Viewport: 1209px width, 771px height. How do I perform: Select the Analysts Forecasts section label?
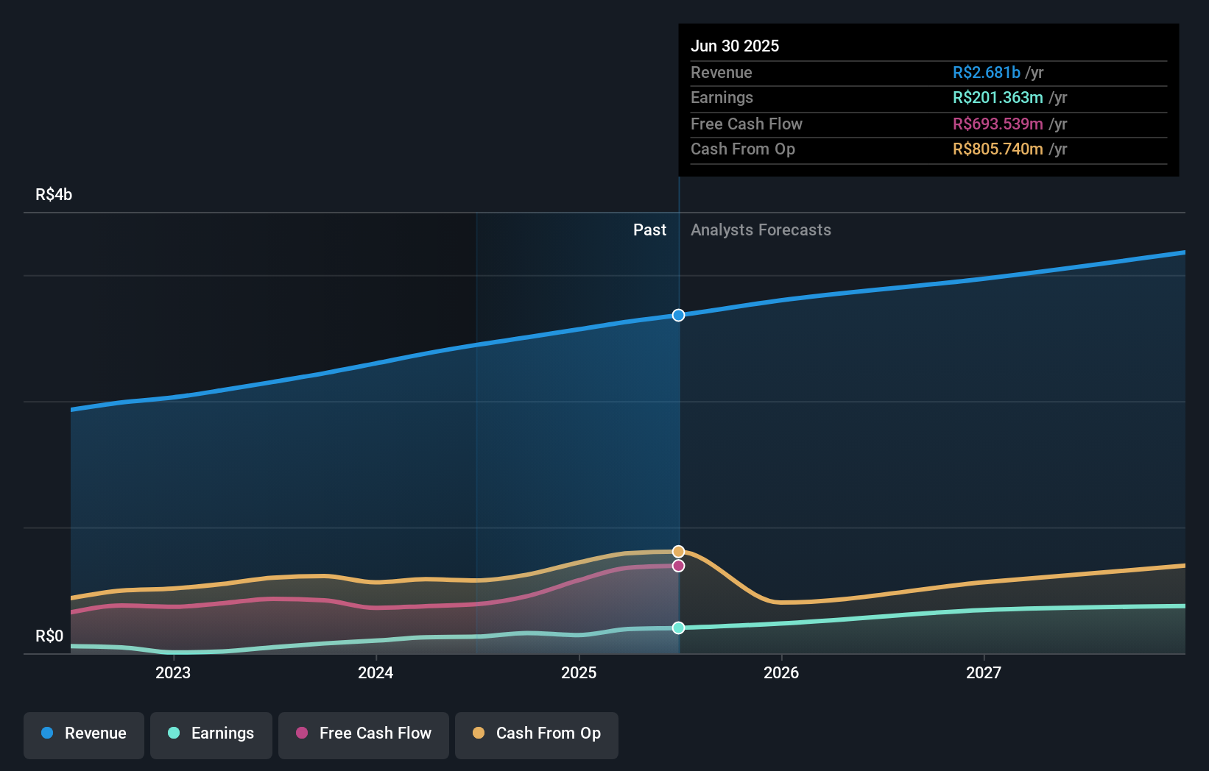[761, 230]
